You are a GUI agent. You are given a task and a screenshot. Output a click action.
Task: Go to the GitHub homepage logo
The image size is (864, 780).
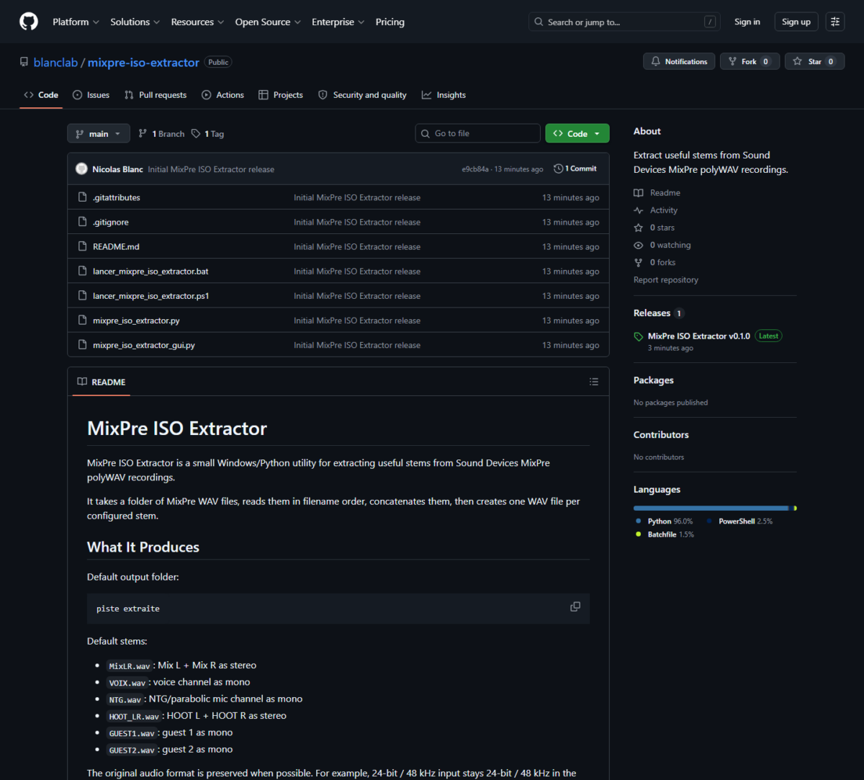click(x=29, y=22)
